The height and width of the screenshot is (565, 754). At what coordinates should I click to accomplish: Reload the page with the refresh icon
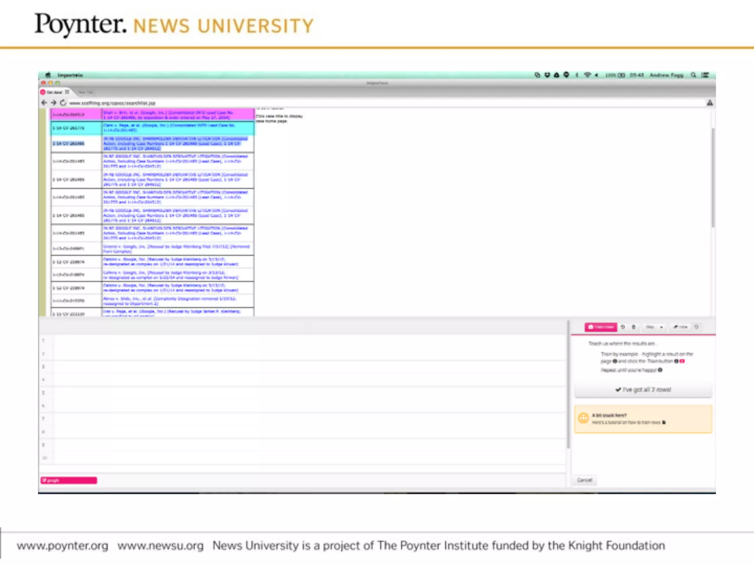63,103
